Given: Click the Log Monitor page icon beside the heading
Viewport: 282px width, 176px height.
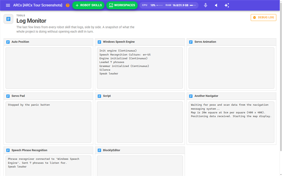Looking at the screenshot, I should coord(9,19).
